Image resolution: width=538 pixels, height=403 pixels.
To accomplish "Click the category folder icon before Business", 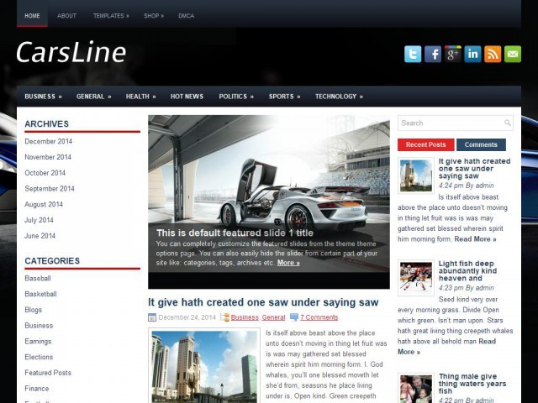I will point(224,317).
